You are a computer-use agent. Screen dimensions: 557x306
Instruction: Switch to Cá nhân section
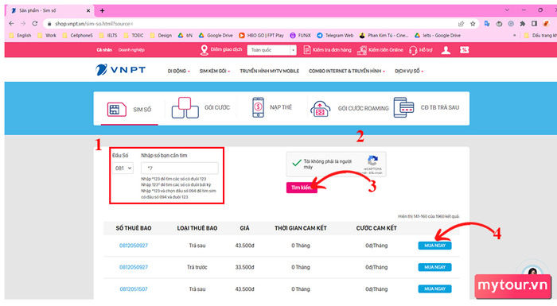coord(104,50)
